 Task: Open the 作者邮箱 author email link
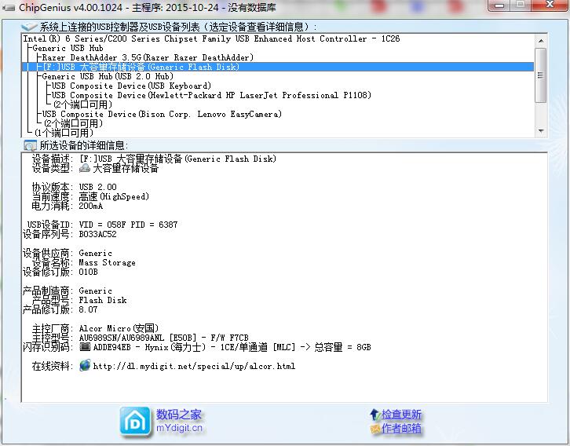(401, 429)
